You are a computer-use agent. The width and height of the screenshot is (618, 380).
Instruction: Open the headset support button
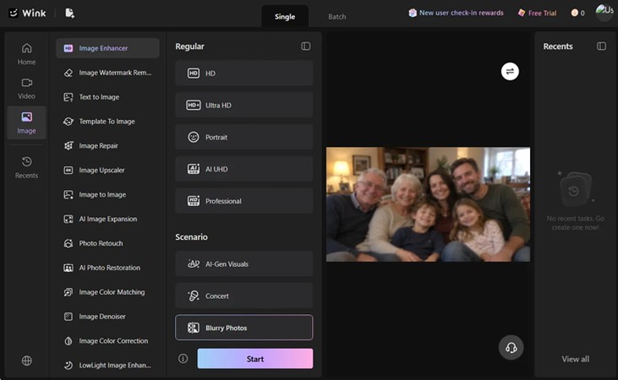(x=511, y=347)
